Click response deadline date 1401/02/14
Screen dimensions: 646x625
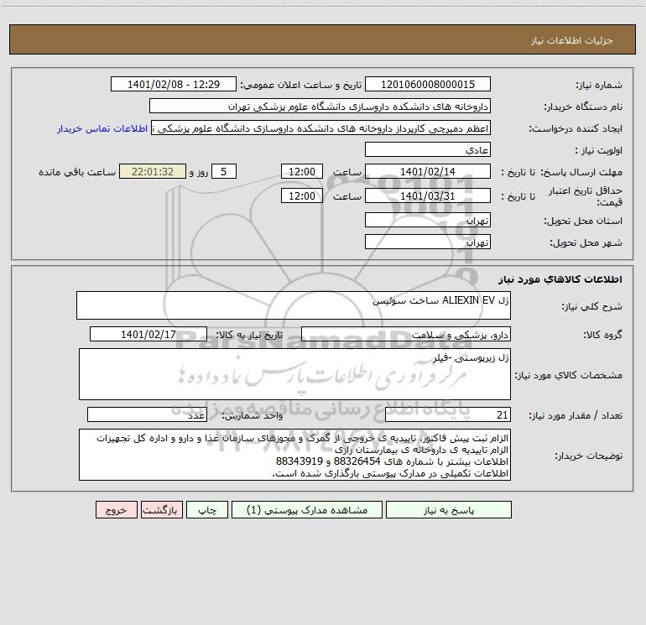(x=428, y=172)
